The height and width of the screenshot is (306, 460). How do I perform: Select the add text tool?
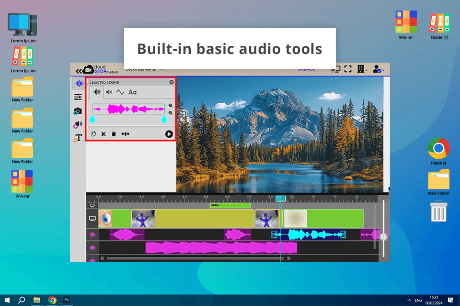click(78, 138)
